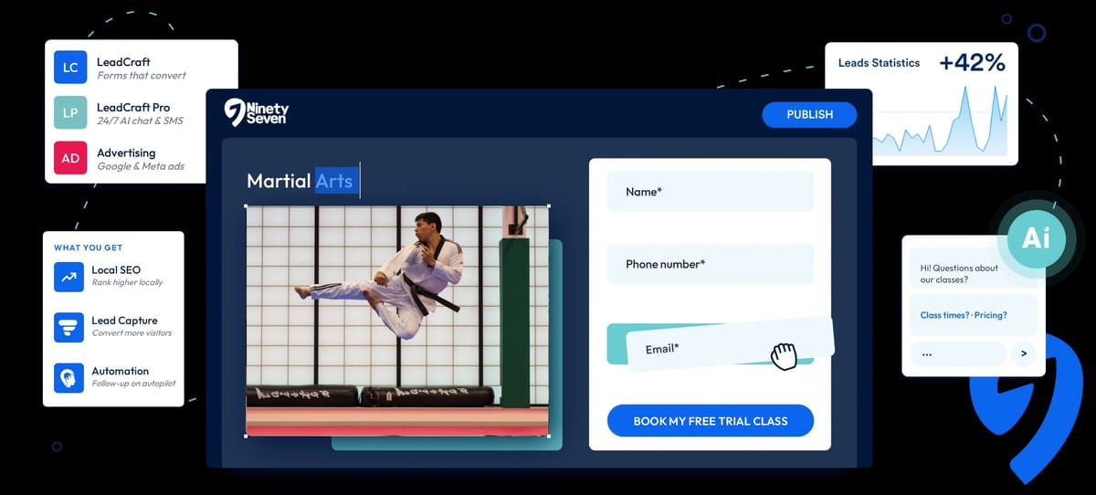Click the Advertising title text
Image resolution: width=1096 pixels, height=495 pixels.
(126, 153)
